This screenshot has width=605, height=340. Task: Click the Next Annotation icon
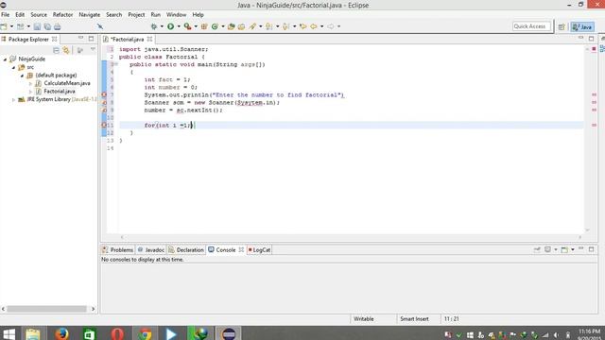coord(269,26)
